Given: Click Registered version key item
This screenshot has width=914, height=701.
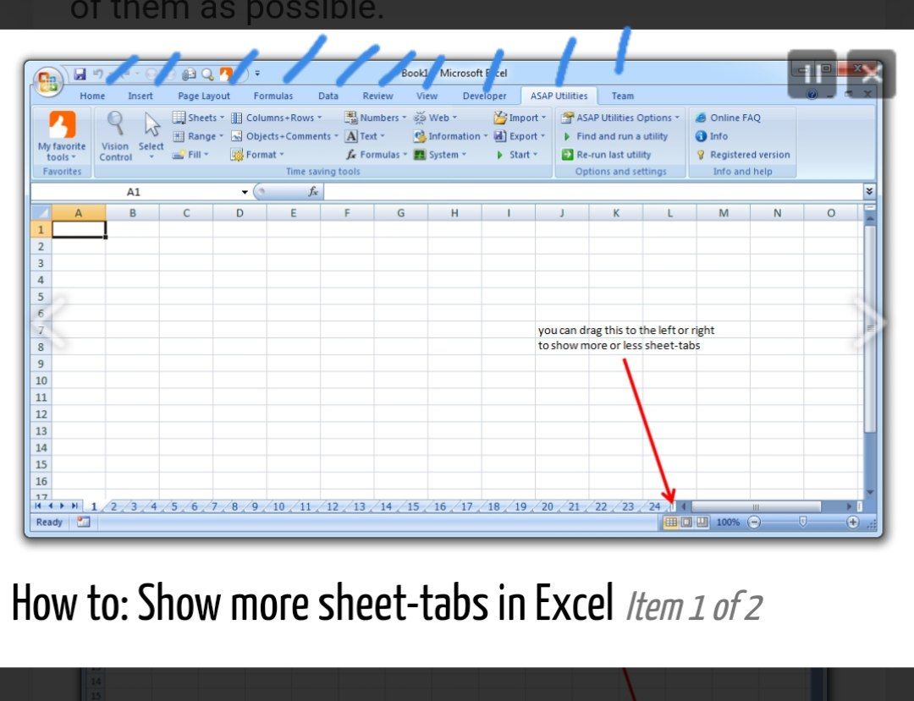Looking at the screenshot, I should tap(743, 155).
